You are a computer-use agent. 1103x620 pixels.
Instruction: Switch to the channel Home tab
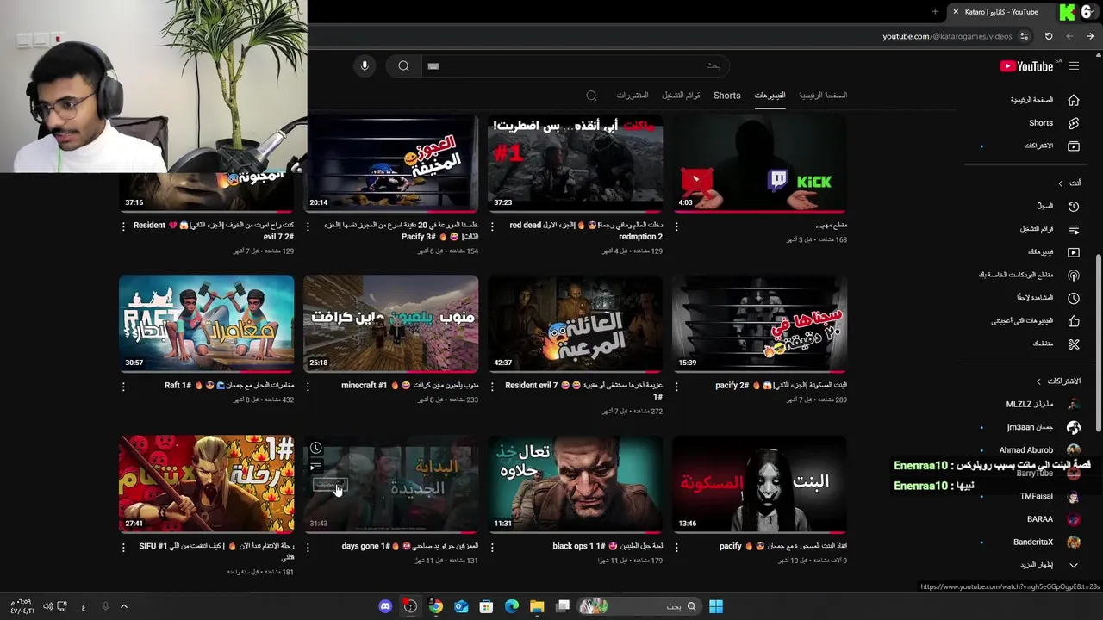point(822,96)
